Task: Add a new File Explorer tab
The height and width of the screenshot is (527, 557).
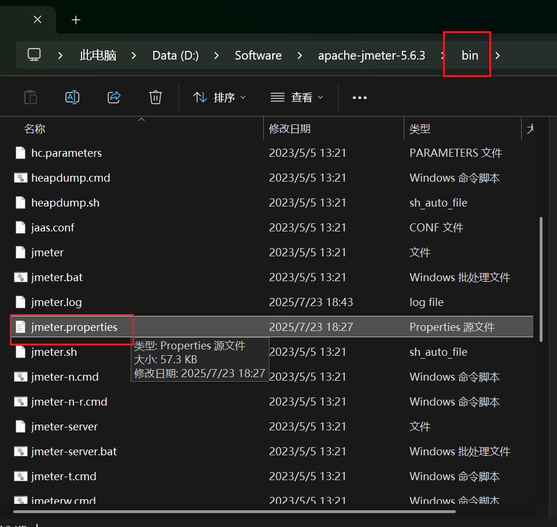Action: coord(76,20)
